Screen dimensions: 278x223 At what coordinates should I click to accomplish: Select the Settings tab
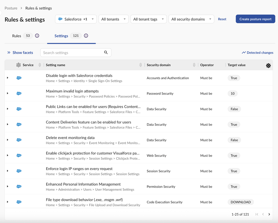(x=61, y=36)
